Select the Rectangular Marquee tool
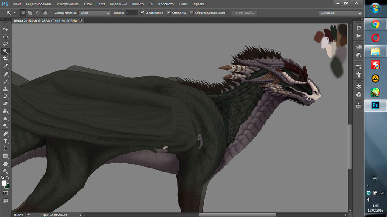The height and width of the screenshot is (217, 387). tap(5, 37)
